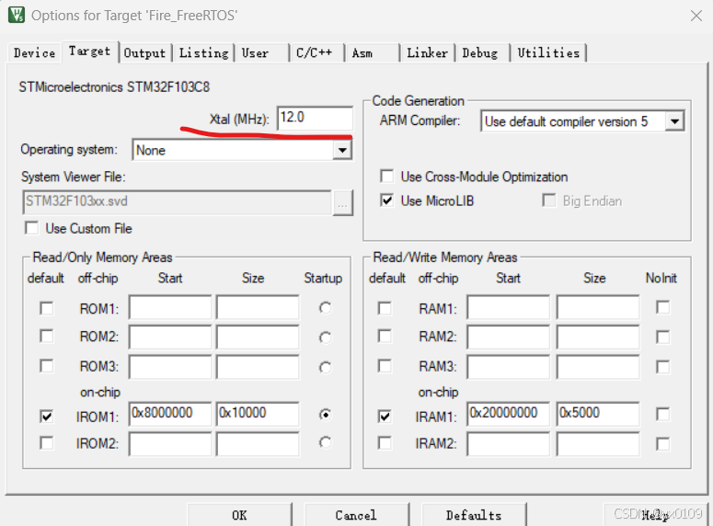Image resolution: width=713 pixels, height=526 pixels.
Task: Check the ROM1 default checkbox
Action: point(46,308)
